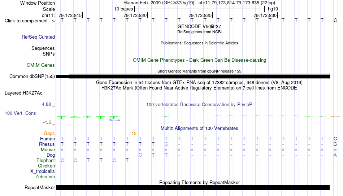Click the Dog row grey C base

(140, 155)
